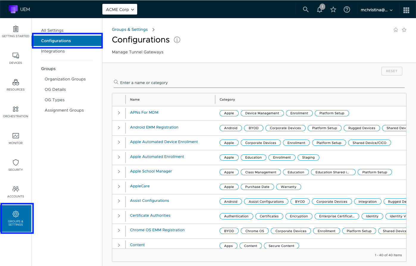This screenshot has height=266, width=416.
Task: Go to the Orchestration section
Action: pos(15,112)
